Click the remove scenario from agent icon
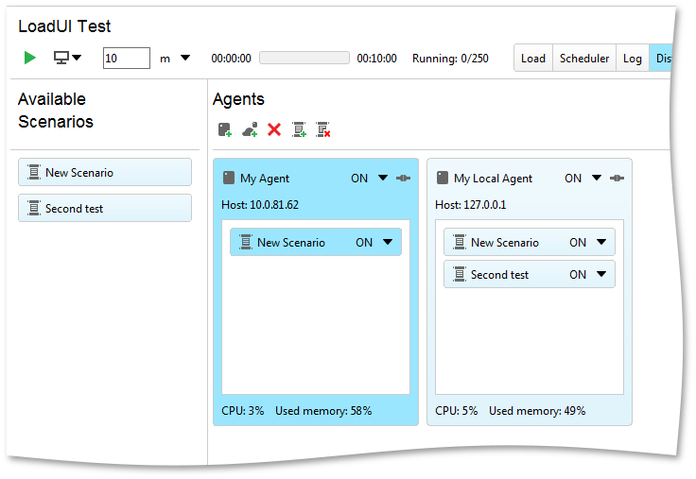Screen dimensions: 696x479 coord(322,130)
